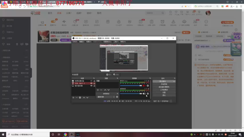The image size is (244, 137).
Task: Toggle lock on 视频采集设备 source
Action: click(94, 81)
